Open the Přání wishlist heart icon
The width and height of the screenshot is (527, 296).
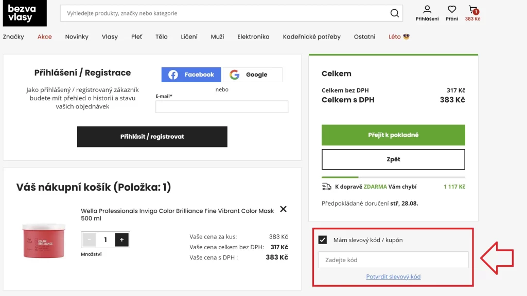pos(451,10)
